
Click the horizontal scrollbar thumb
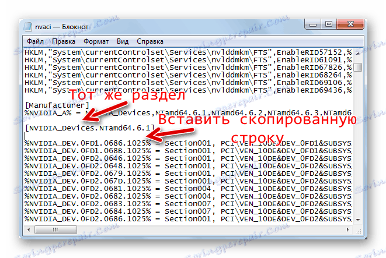[x=55, y=230]
